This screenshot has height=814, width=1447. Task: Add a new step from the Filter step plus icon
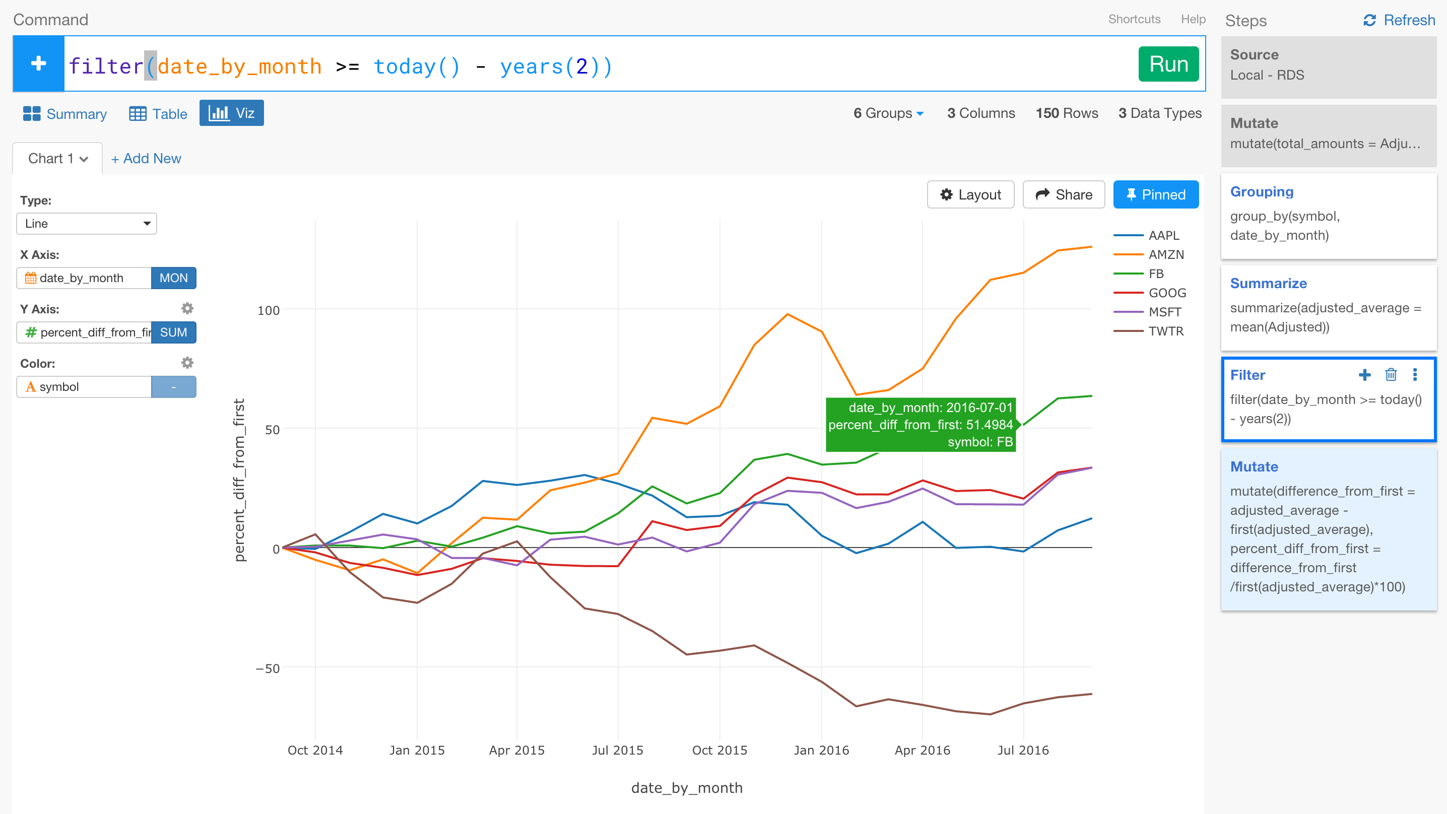pyautogui.click(x=1364, y=375)
